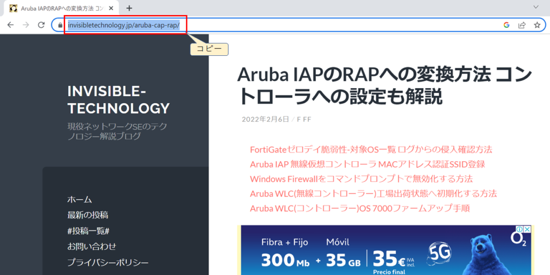Click the O2 5G banner advertisement
Viewport: 550px width, 275px height.
[385, 250]
